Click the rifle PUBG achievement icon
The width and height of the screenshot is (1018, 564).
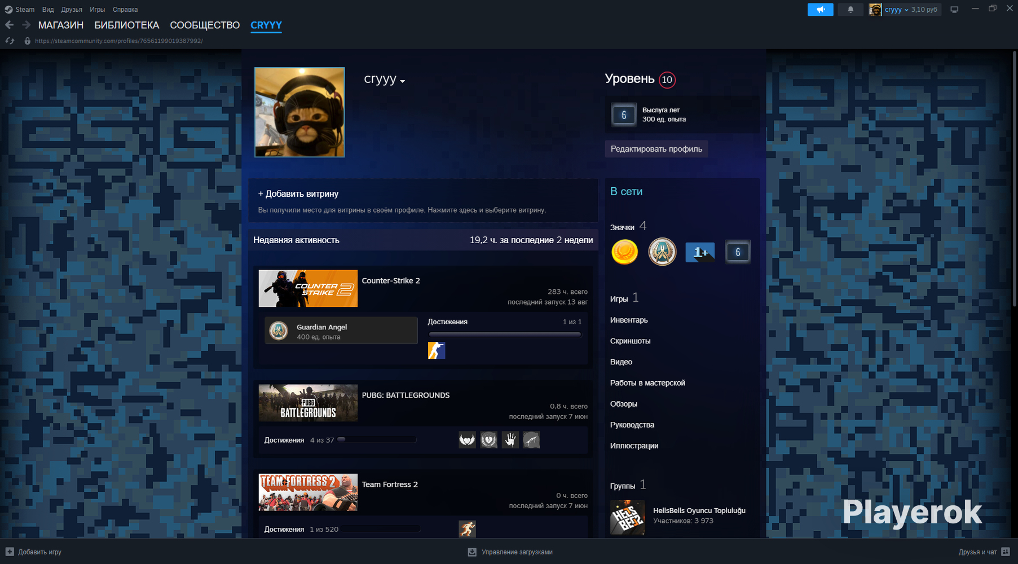531,440
